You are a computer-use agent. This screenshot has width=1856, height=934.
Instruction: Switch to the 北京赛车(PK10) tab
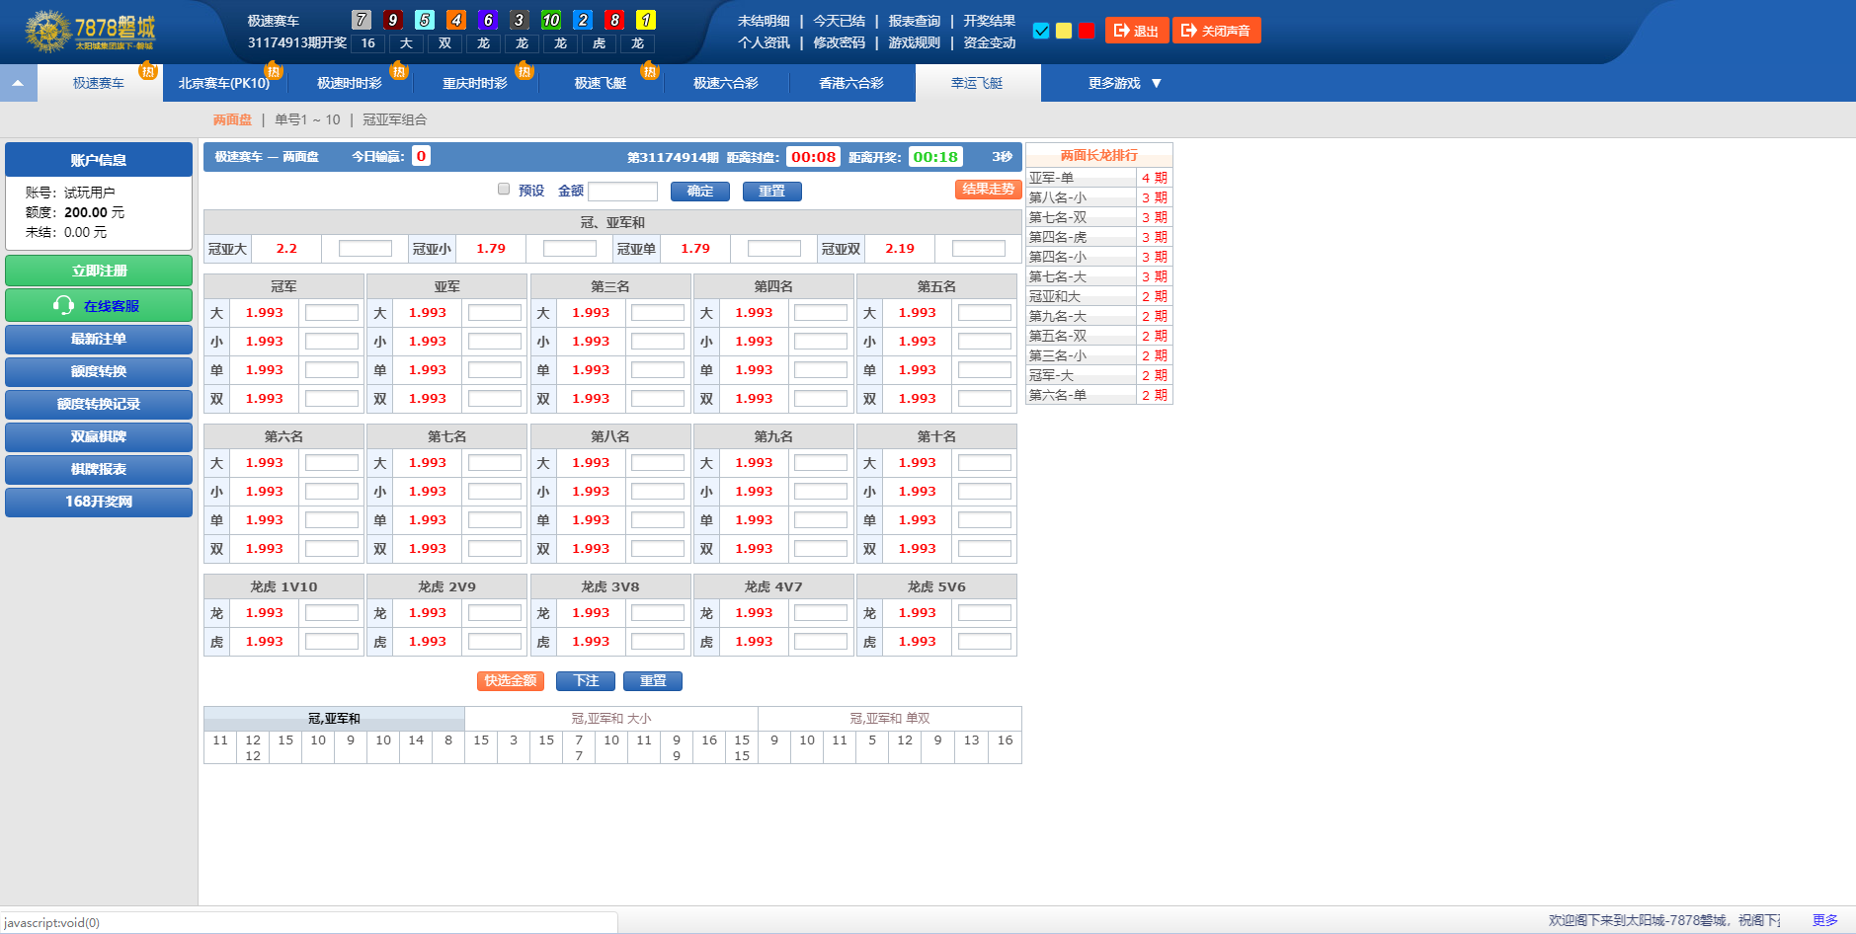(x=224, y=84)
